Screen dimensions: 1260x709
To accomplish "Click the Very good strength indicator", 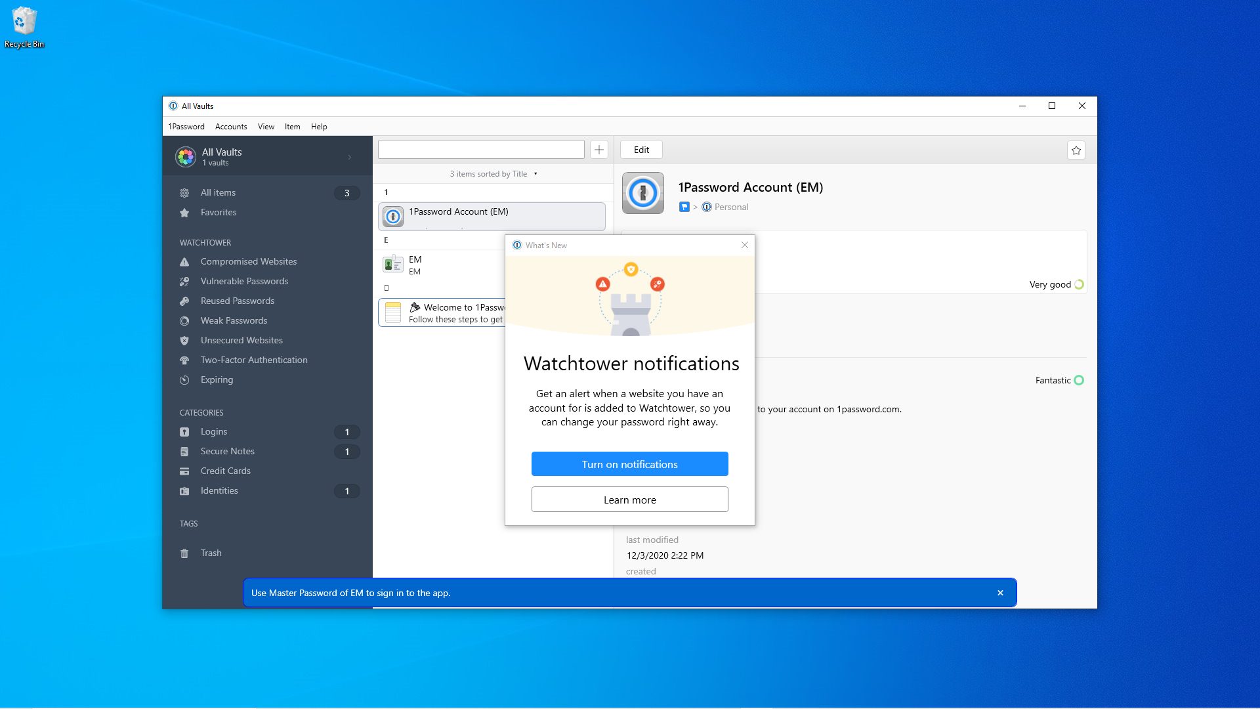I will (1057, 285).
